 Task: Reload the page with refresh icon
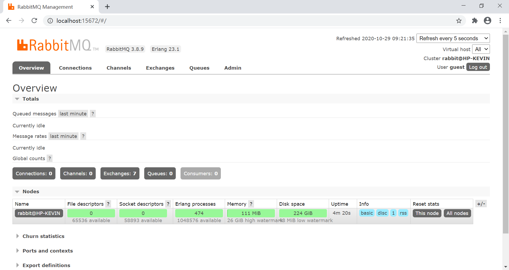(x=34, y=21)
